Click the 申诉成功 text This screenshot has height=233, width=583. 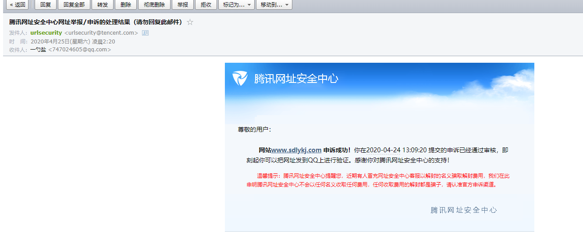[x=337, y=150]
